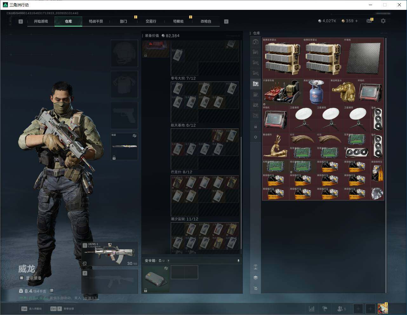Select the golden crocodile head item
The height and width of the screenshot is (315, 407).
344,92
